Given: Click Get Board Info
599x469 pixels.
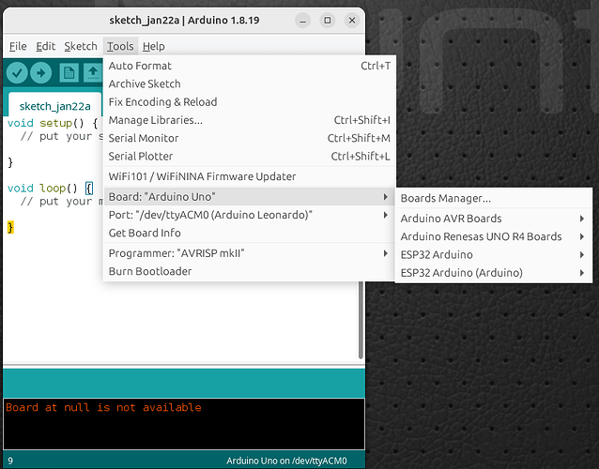Looking at the screenshot, I should pos(249,233).
